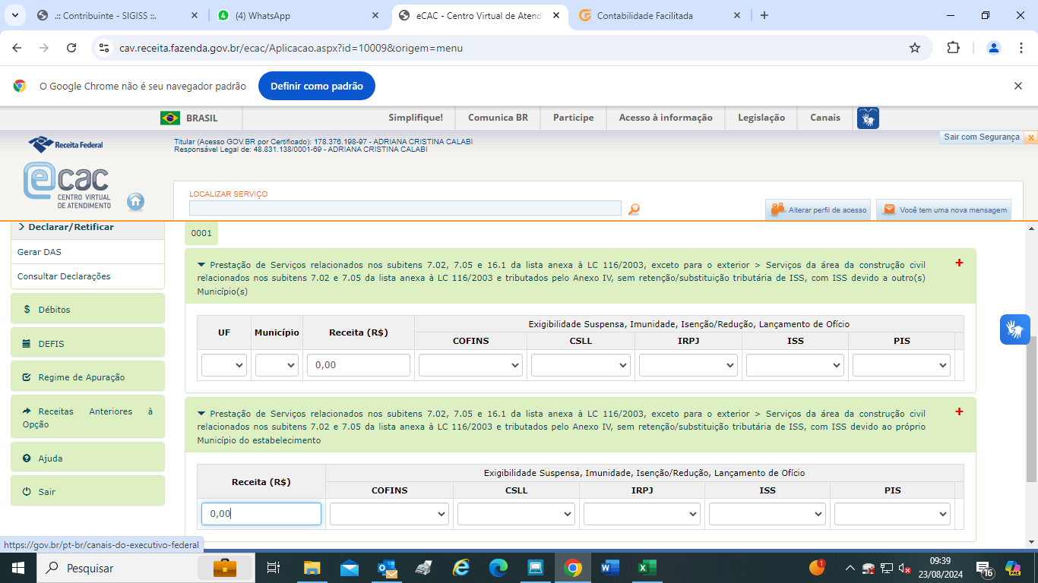Screen dimensions: 1038x583
Task: Open a new browser tab
Action: click(x=764, y=15)
